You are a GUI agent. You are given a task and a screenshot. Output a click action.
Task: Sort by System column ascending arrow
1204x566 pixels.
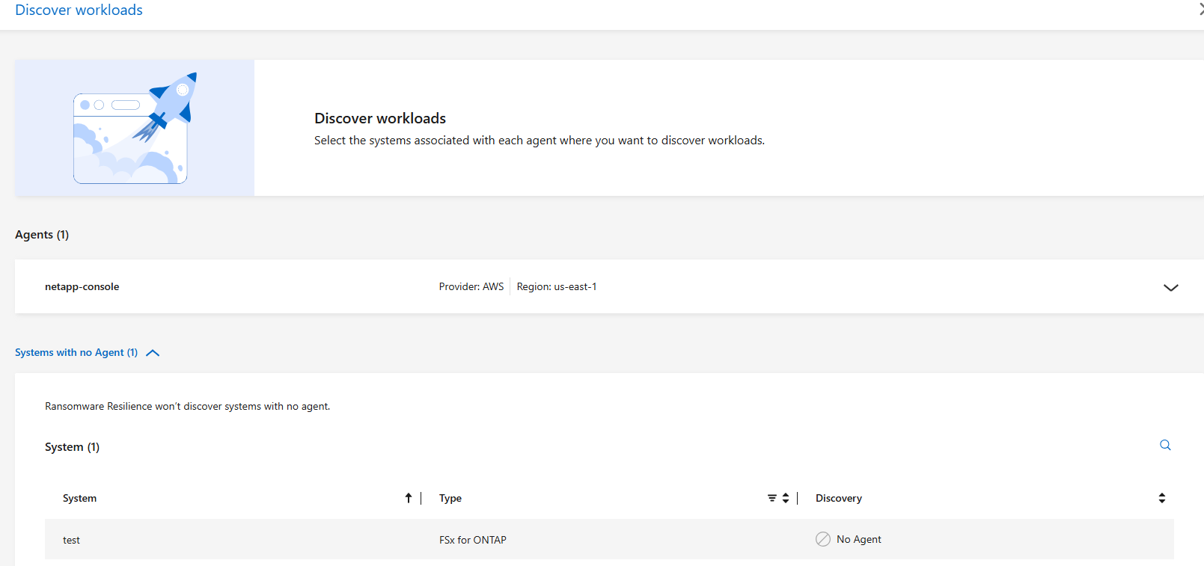tap(409, 498)
